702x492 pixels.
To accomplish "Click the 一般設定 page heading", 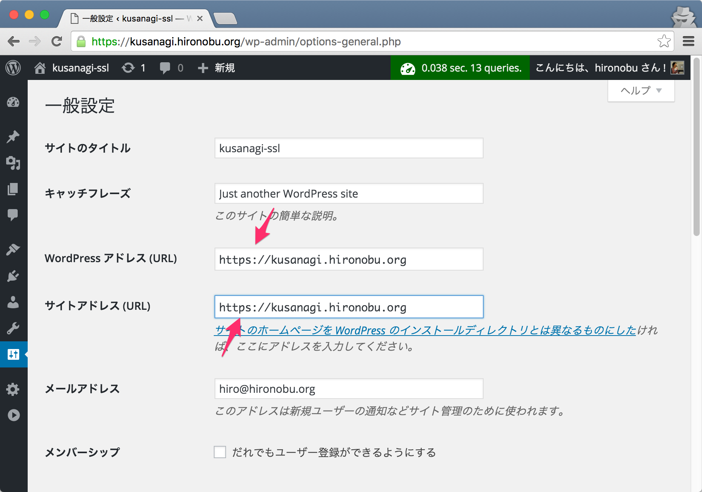I will 80,106.
